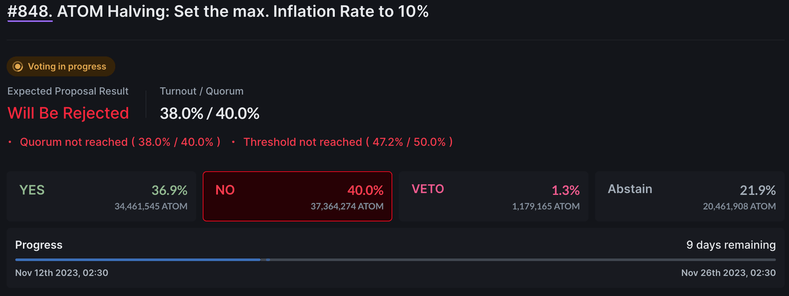Click the Threshold not reached warning
The width and height of the screenshot is (789, 296).
click(x=348, y=142)
